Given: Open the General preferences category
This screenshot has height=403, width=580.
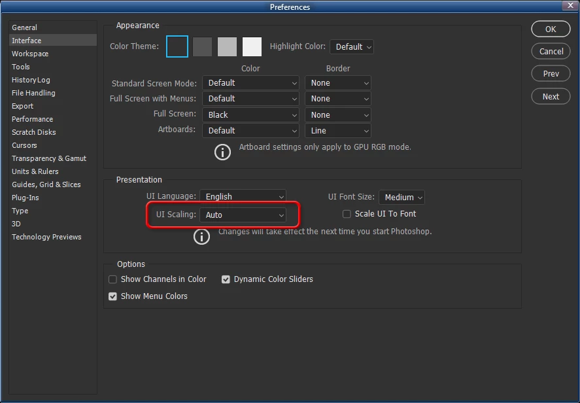Looking at the screenshot, I should coord(53,27).
